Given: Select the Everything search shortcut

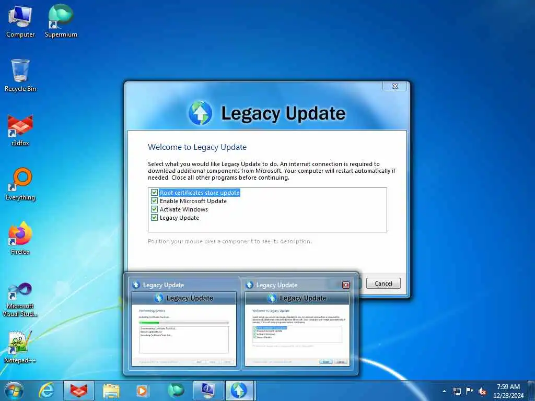Looking at the screenshot, I should coord(20,184).
